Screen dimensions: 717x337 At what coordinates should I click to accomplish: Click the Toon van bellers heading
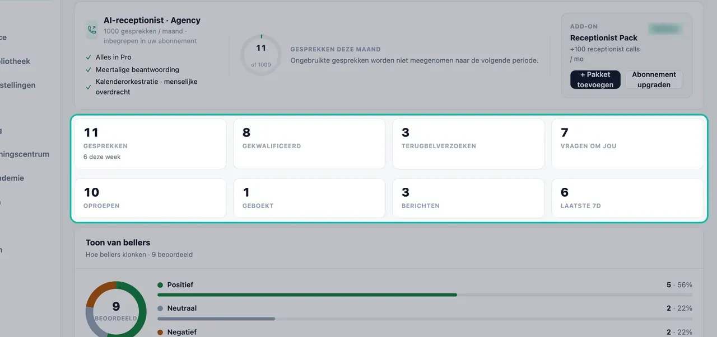[x=118, y=243]
